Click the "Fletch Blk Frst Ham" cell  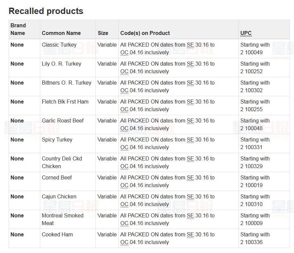pyautogui.click(x=65, y=102)
